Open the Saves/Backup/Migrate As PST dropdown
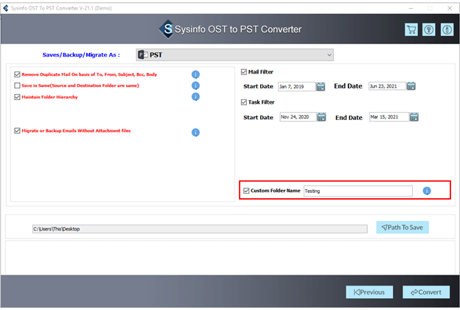Screen dimensions: 460x310 [x=234, y=55]
